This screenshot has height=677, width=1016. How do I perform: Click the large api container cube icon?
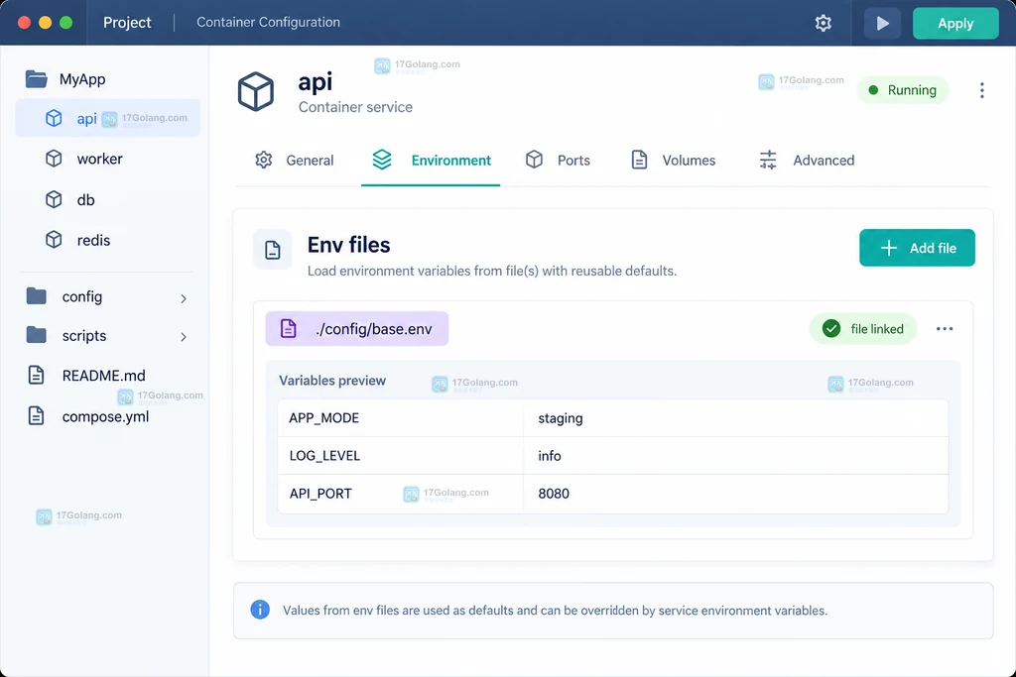[256, 91]
